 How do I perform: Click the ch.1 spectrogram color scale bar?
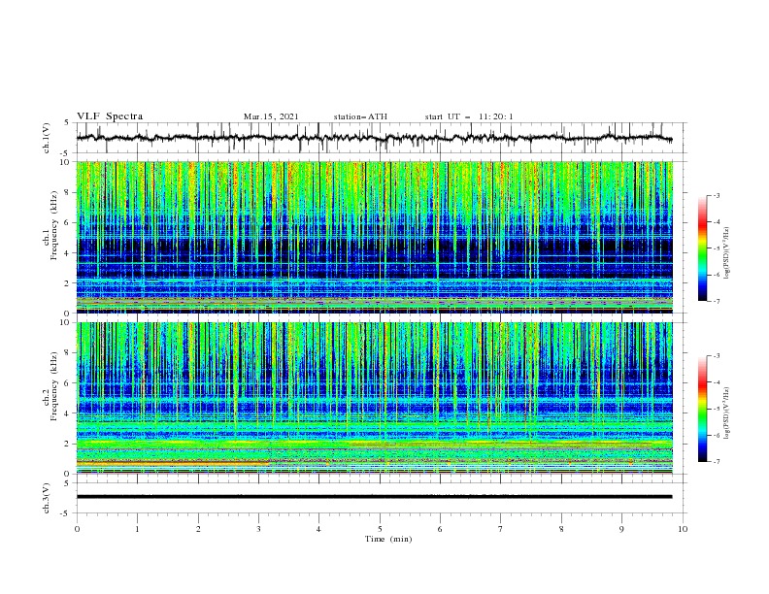point(702,248)
